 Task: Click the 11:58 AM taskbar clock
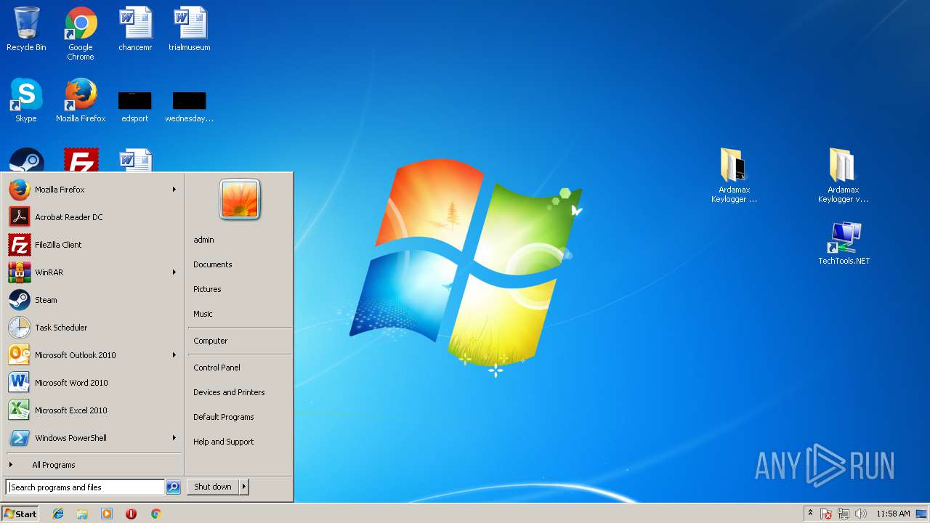click(893, 514)
